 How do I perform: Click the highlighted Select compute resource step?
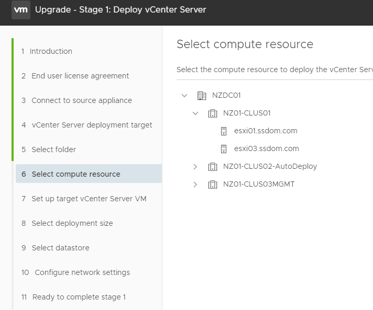point(89,174)
